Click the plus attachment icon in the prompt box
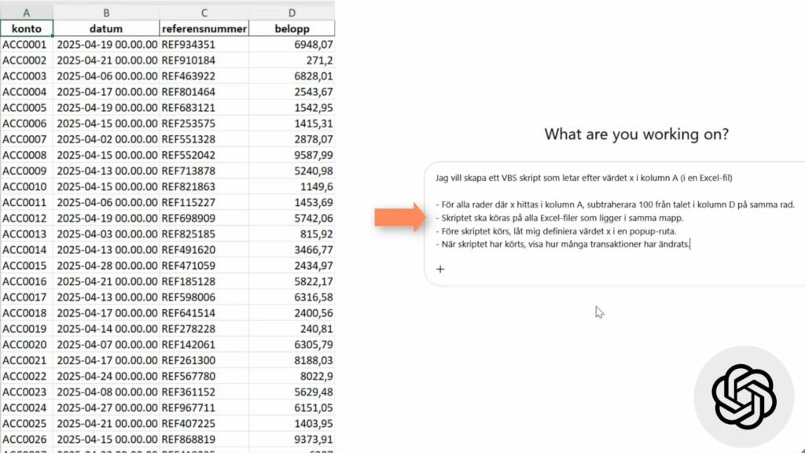The height and width of the screenshot is (453, 805). tap(440, 269)
